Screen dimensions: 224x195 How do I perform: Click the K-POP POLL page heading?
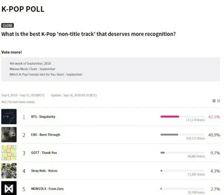pos(23,9)
